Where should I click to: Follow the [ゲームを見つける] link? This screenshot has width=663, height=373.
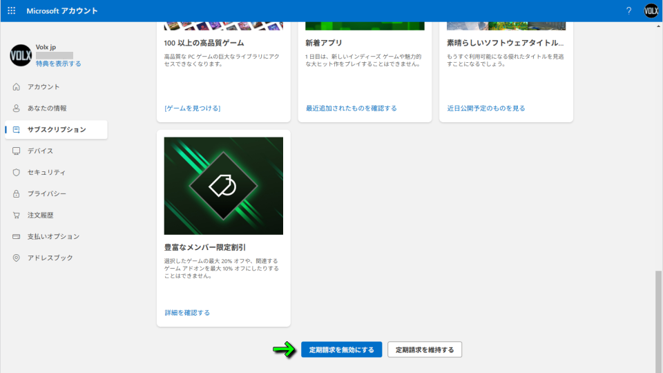192,108
